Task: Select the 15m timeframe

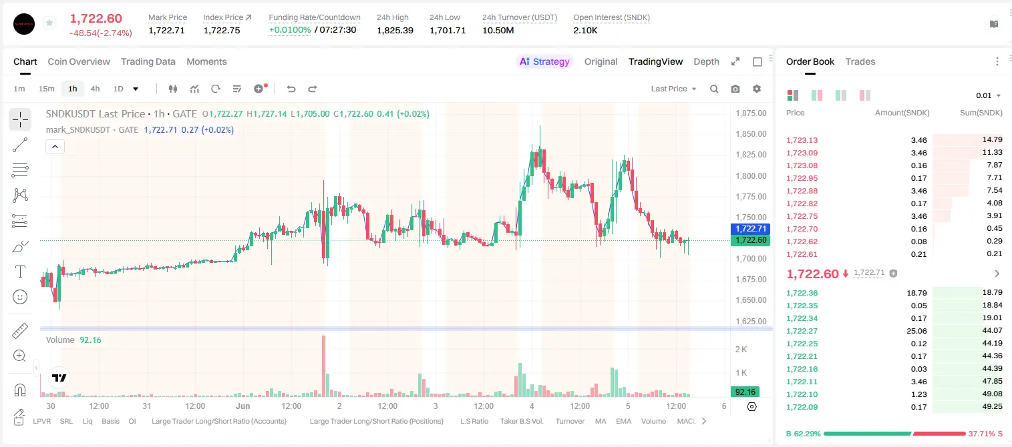Action: click(x=46, y=89)
